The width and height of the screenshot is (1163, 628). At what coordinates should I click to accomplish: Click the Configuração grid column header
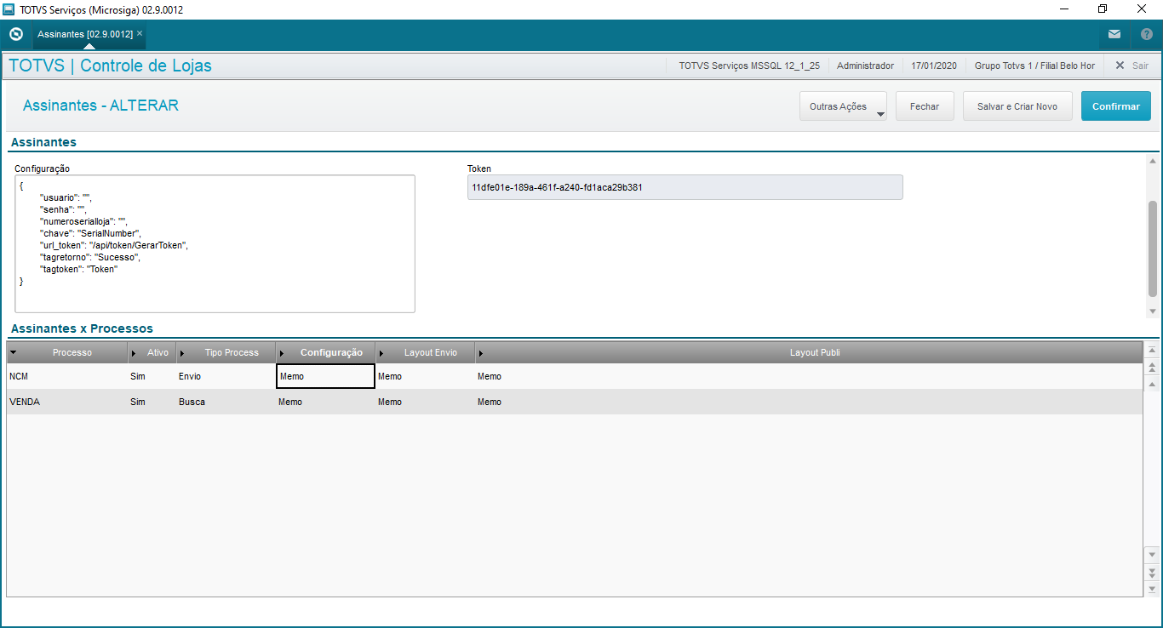click(x=326, y=352)
